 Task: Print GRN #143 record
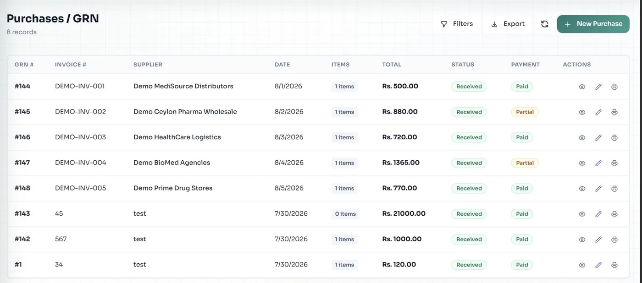614,214
